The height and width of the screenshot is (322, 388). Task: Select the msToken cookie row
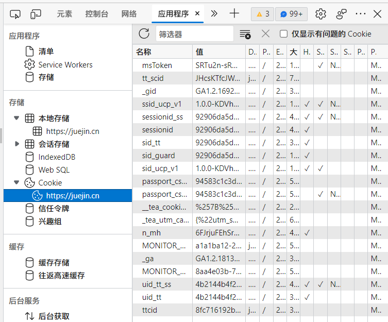pos(260,65)
